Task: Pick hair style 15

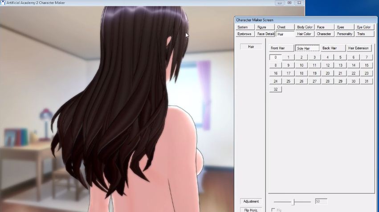Action: point(367,65)
